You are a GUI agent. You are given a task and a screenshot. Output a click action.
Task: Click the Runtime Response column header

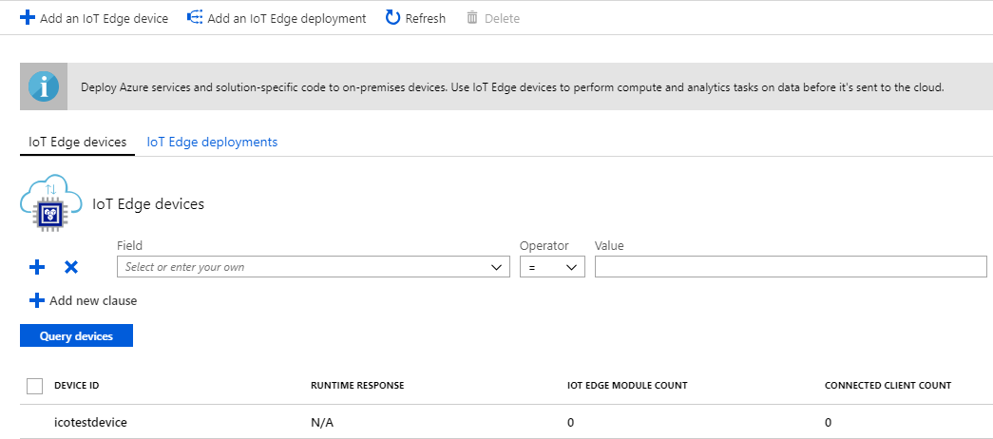[357, 386]
